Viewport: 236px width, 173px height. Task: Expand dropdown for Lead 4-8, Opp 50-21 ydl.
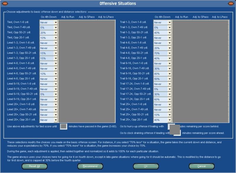point(56,74)
